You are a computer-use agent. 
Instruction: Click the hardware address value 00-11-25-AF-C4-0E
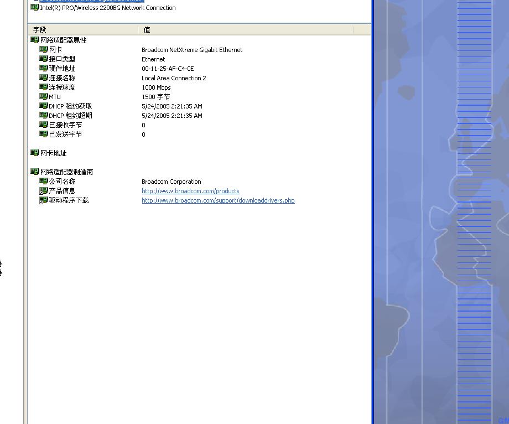coord(168,69)
